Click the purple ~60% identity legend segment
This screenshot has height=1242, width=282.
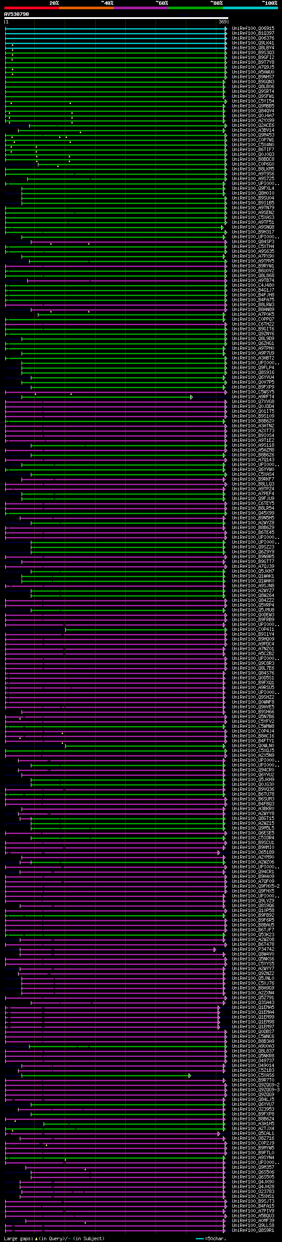tap(141, 8)
